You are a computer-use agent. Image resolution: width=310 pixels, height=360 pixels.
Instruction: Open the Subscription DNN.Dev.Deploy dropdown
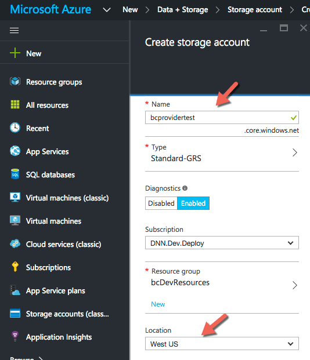pos(222,243)
